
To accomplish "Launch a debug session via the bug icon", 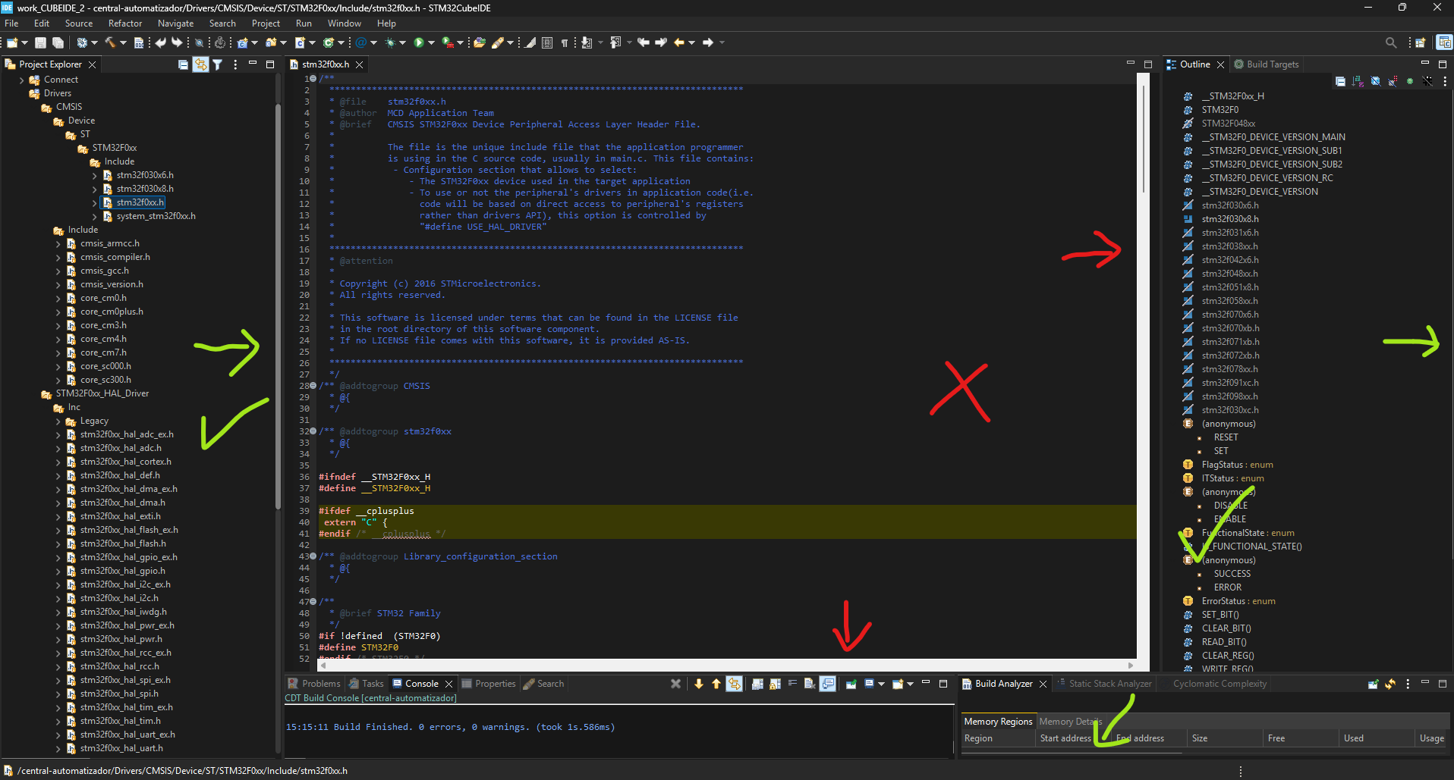I will 391,43.
